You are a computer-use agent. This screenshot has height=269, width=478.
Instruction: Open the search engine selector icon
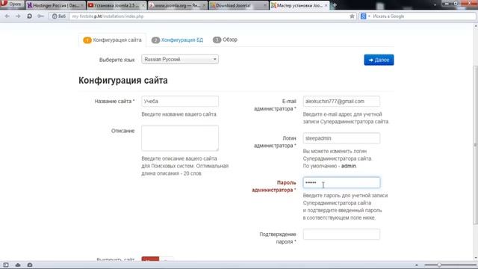click(x=364, y=16)
